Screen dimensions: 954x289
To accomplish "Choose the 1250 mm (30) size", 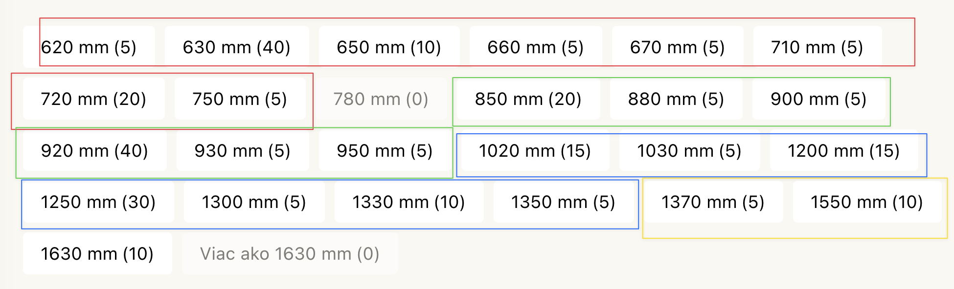I will tap(98, 202).
